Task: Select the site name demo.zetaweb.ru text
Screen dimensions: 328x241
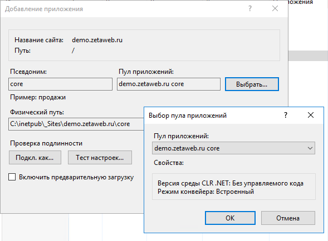Action: coord(97,40)
